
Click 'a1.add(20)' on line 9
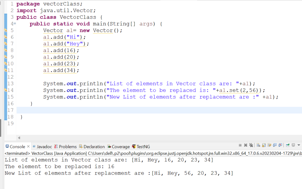[x=59, y=57]
